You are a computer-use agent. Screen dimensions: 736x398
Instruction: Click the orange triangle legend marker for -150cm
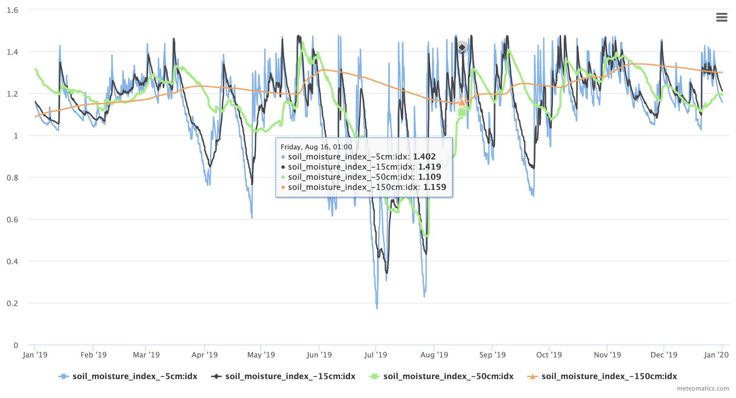pos(532,376)
